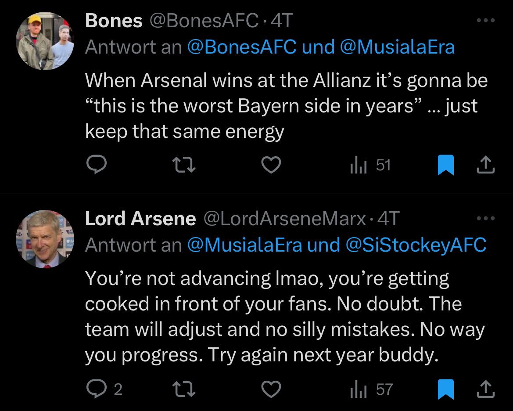The width and height of the screenshot is (513, 411).
Task: View analytics showing 57 views
Action: [370, 389]
